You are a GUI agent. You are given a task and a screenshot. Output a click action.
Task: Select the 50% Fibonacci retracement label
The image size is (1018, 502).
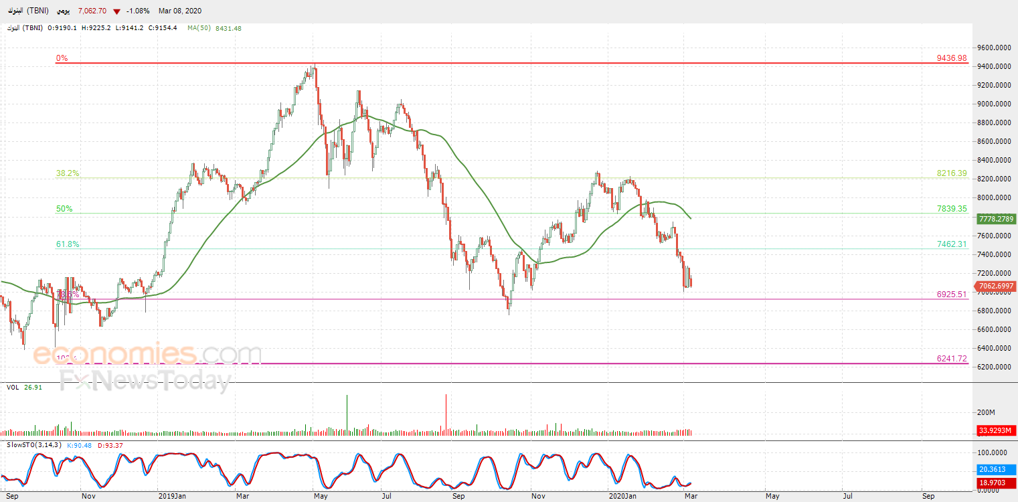pyautogui.click(x=64, y=209)
